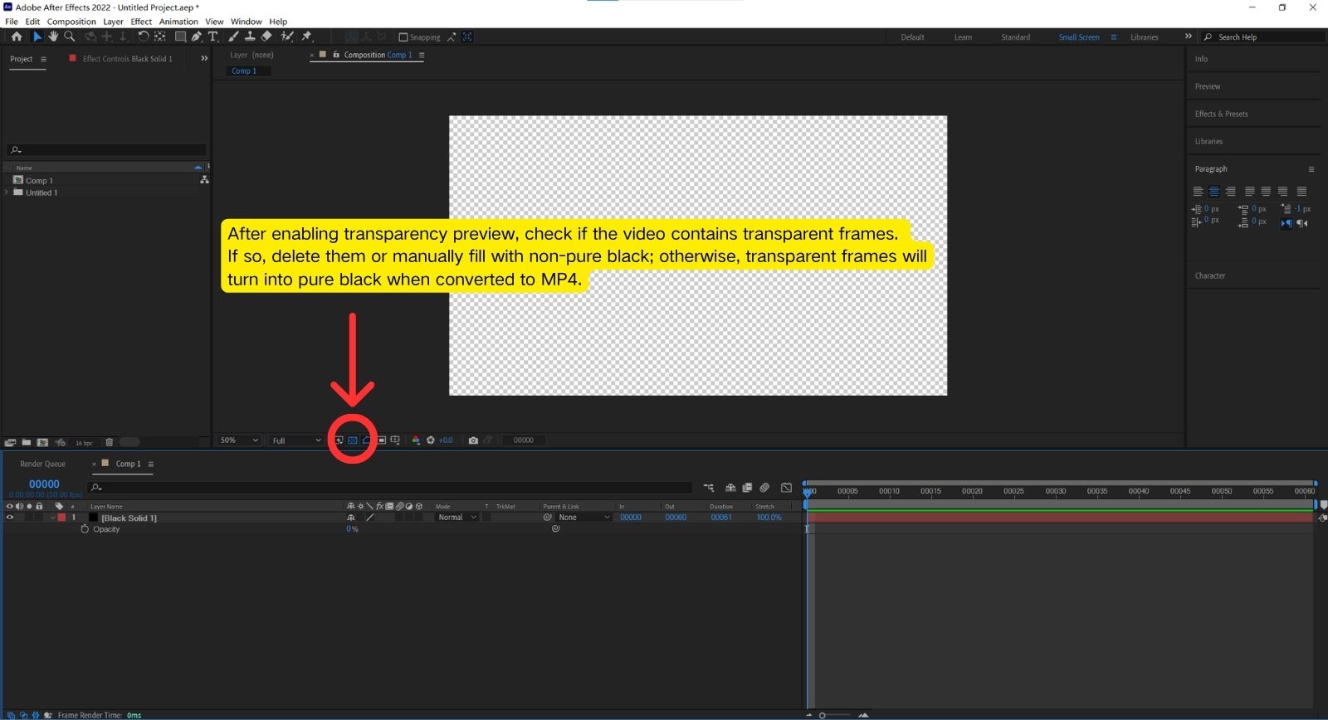Open the Normal blending mode dropdown
Viewport: 1328px width, 720px height.
[456, 518]
